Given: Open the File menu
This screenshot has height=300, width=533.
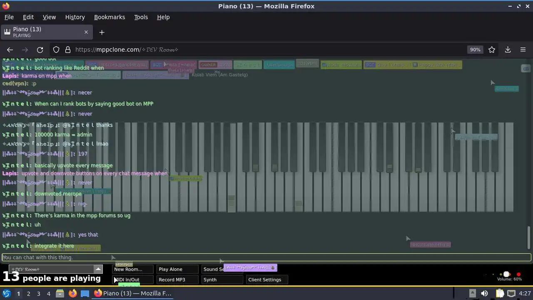Looking at the screenshot, I should click(x=9, y=17).
